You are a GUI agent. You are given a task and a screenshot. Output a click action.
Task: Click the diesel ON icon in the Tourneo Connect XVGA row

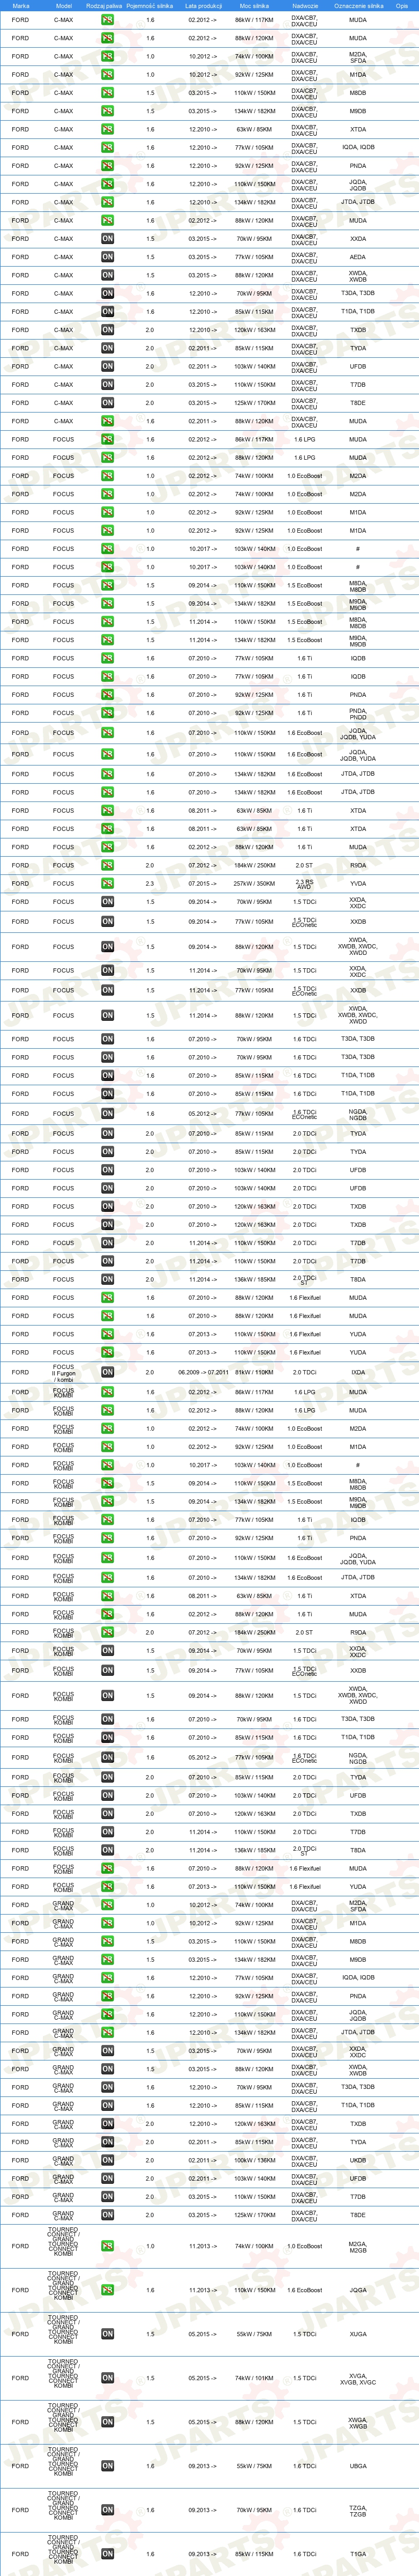107,2378
